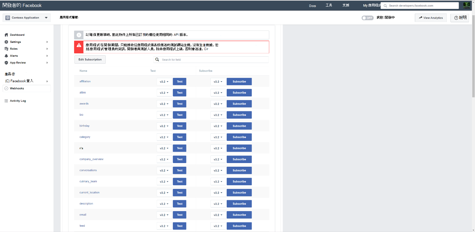The width and height of the screenshot is (475, 232).
Task: Click the Settings gear icon in sidebar
Action: pos(6,42)
